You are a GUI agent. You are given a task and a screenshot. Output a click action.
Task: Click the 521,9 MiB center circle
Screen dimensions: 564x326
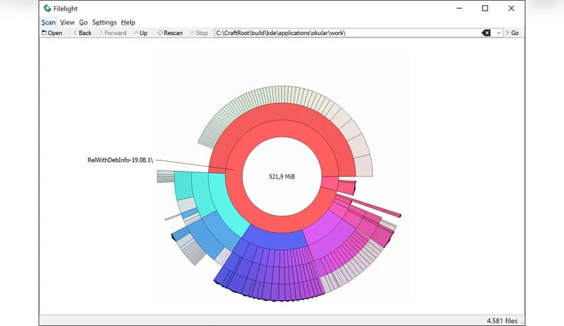point(282,176)
